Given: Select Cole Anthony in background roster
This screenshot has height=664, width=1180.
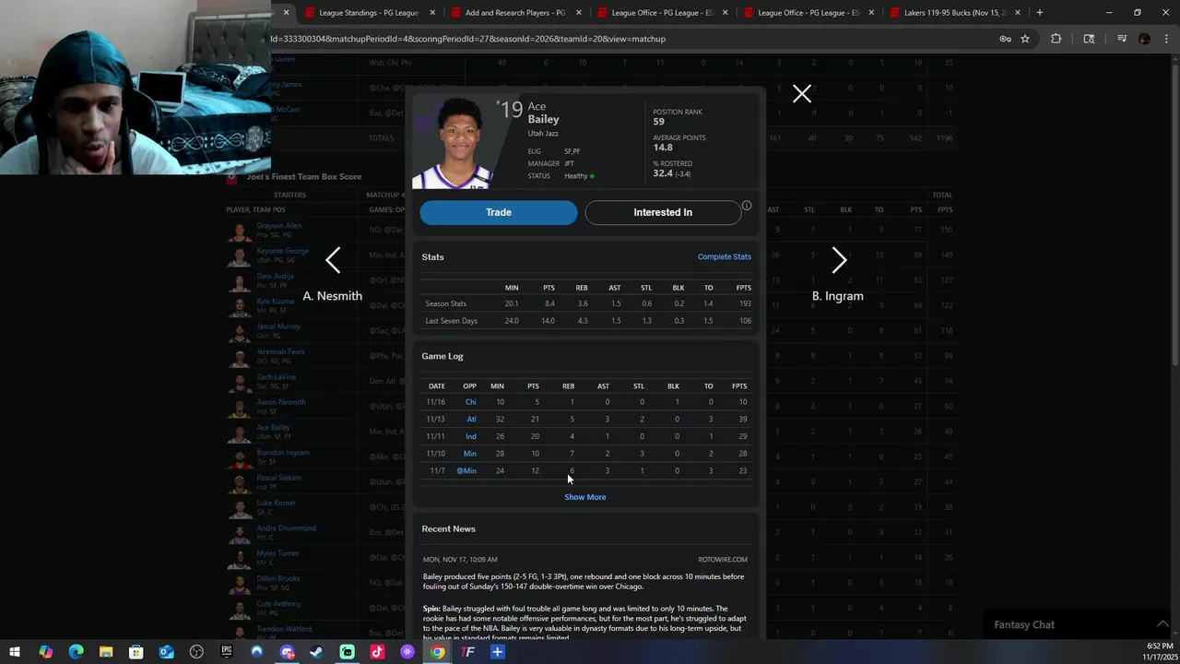Looking at the screenshot, I should [x=278, y=604].
